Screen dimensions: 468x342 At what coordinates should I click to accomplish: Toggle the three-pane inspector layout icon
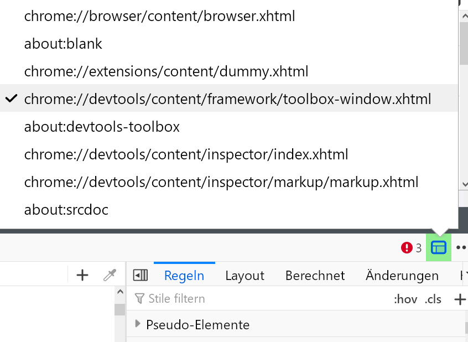click(141, 275)
